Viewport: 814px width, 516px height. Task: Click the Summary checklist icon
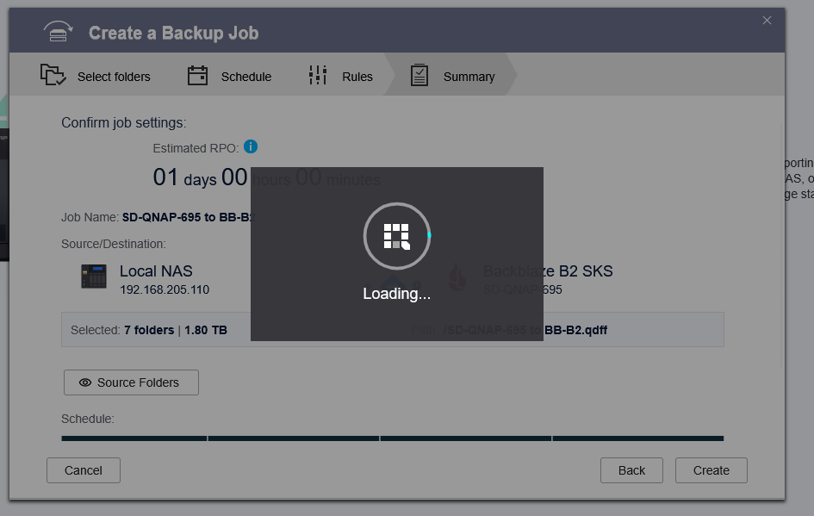click(419, 76)
